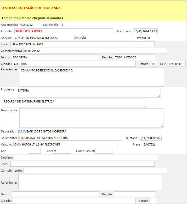
Task: Select the Complemento field BL 06 AP 12
Action: point(95,51)
